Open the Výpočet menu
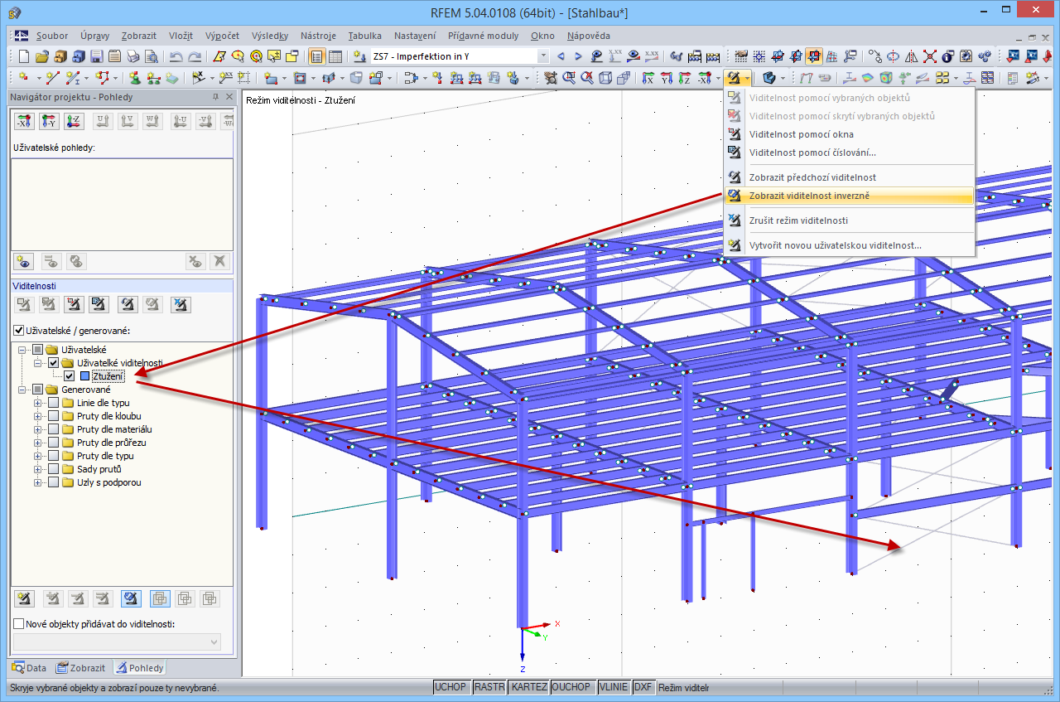 click(x=222, y=36)
